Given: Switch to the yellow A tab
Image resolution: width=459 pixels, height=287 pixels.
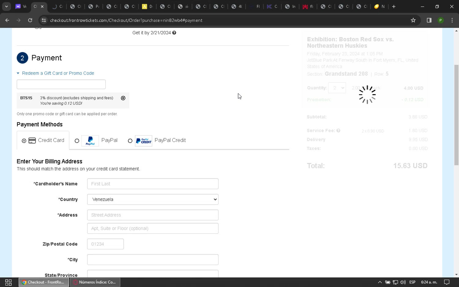Looking at the screenshot, I should pyautogui.click(x=147, y=6).
